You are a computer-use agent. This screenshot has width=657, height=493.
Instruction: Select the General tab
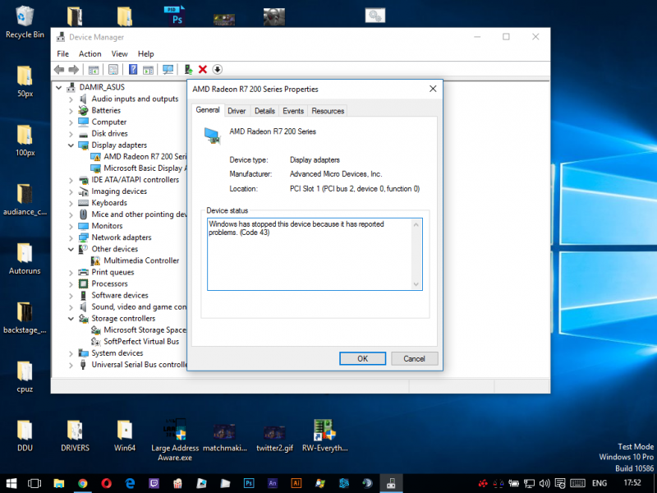(x=208, y=110)
